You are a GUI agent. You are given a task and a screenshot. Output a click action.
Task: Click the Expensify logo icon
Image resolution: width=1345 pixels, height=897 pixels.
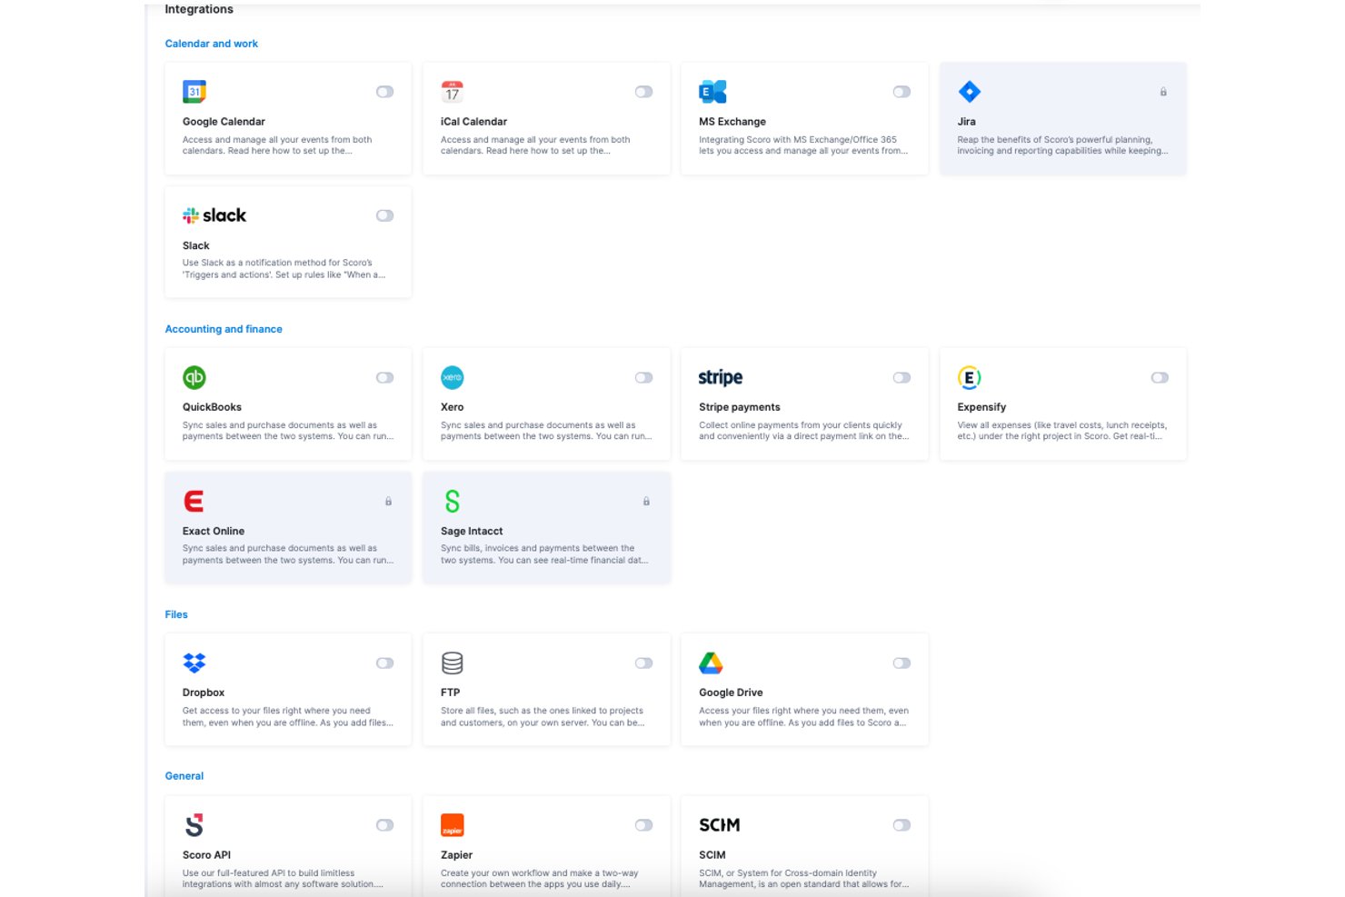(x=970, y=377)
